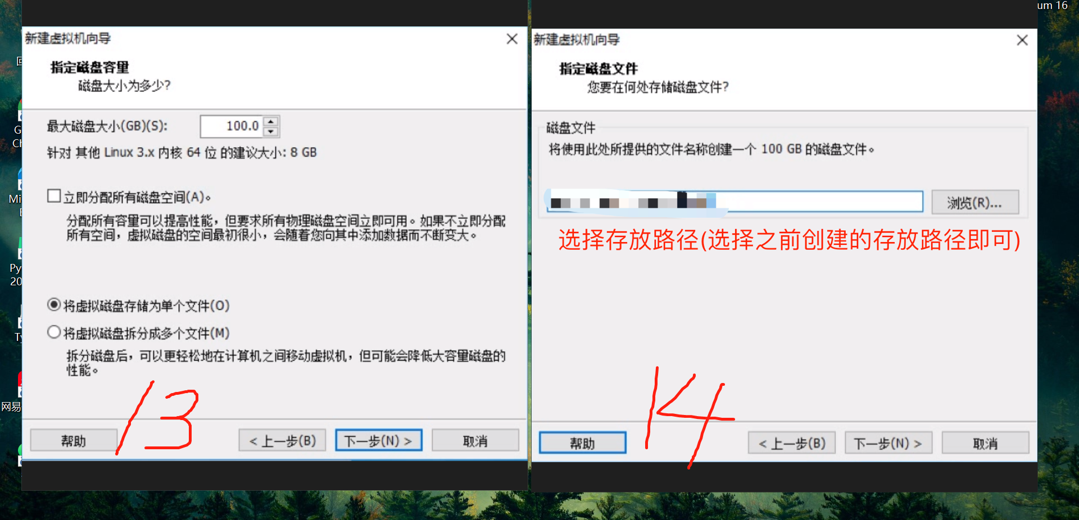Click 帮助 in the disk file dialog
The image size is (1079, 520).
click(x=583, y=443)
